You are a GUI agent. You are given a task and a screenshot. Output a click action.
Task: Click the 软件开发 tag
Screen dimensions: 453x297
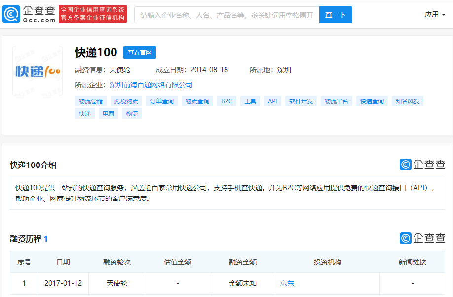(301, 101)
